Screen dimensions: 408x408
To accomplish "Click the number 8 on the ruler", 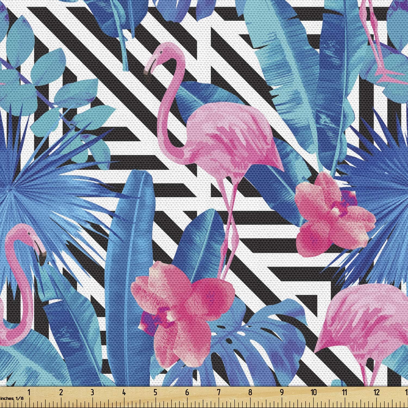I will click(x=250, y=392).
